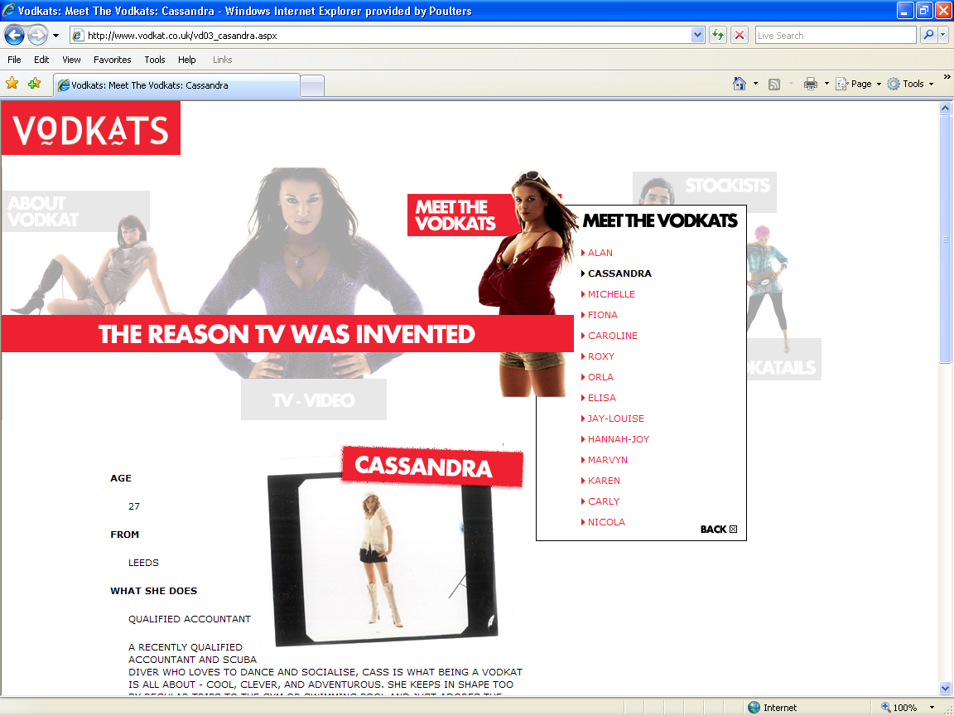
Task: Click the browser Forward arrow button
Action: pos(38,36)
